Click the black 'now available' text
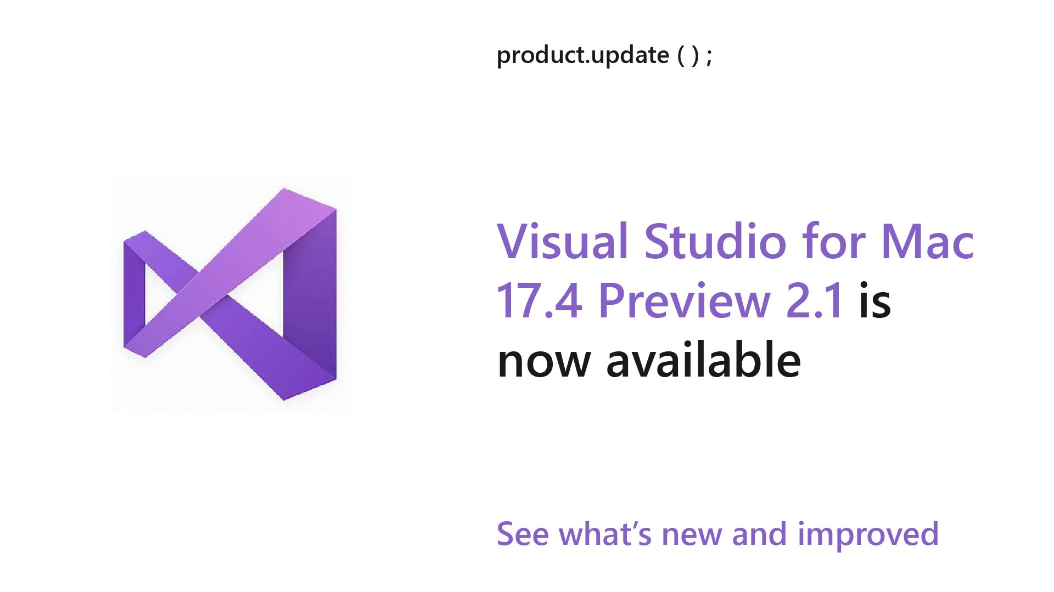Viewport: 1054px width, 592px height. 649,360
